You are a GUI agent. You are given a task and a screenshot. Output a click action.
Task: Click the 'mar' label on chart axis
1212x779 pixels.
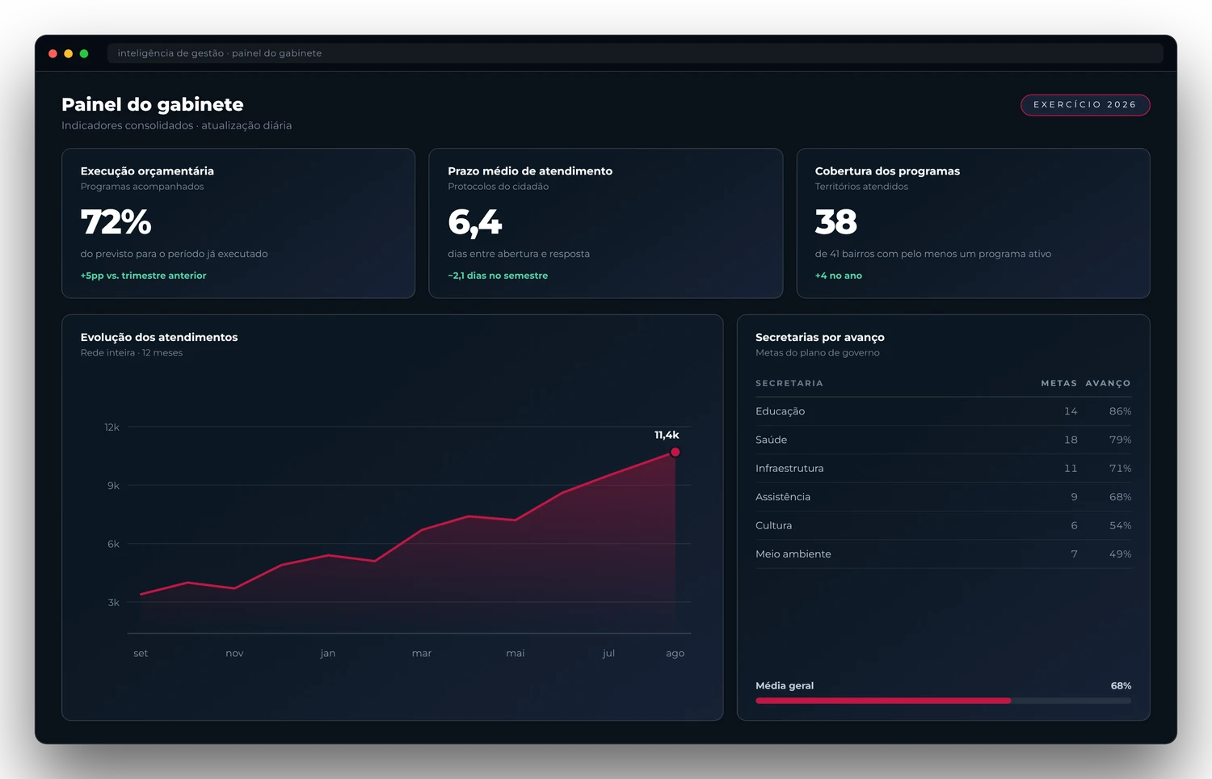422,654
